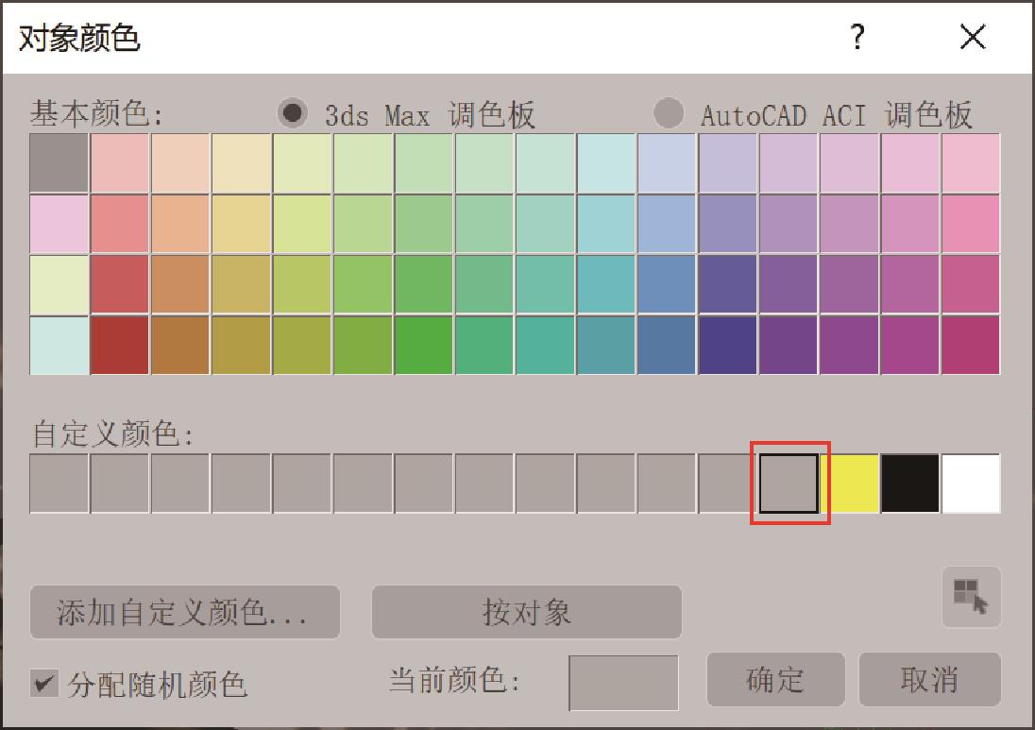Pick the black custom color swatch

pos(910,484)
